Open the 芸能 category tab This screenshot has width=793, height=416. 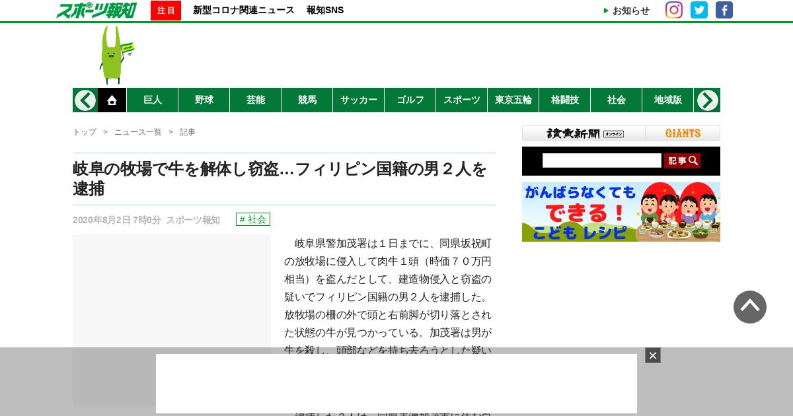[x=256, y=100]
